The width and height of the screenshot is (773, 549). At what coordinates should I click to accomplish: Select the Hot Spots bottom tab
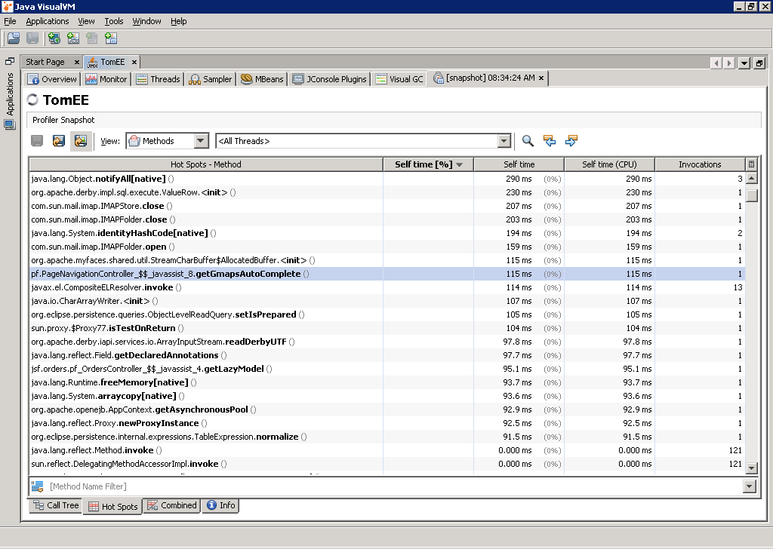[x=112, y=507]
